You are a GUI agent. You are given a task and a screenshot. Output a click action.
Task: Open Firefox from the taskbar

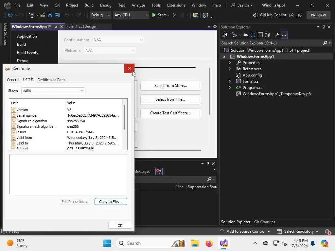pos(209,243)
